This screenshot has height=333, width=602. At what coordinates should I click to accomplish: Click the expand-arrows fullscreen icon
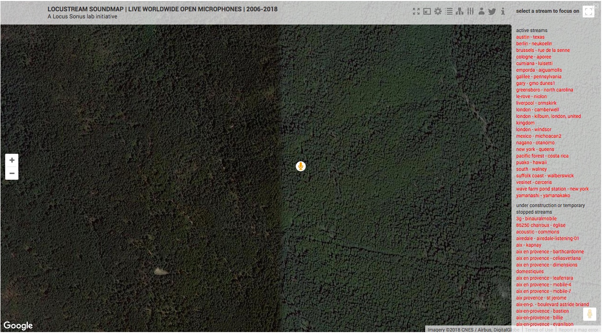click(416, 11)
